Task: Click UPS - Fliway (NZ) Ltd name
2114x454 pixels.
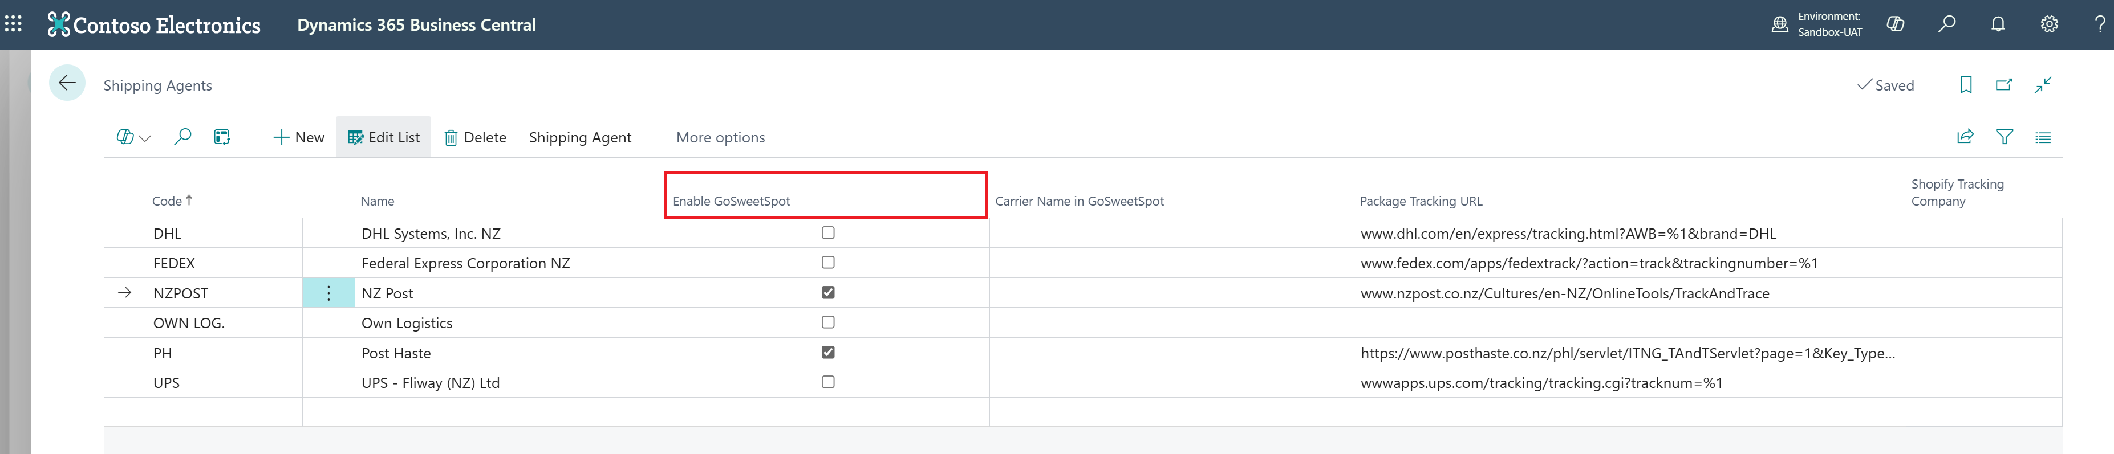Action: pos(430,383)
